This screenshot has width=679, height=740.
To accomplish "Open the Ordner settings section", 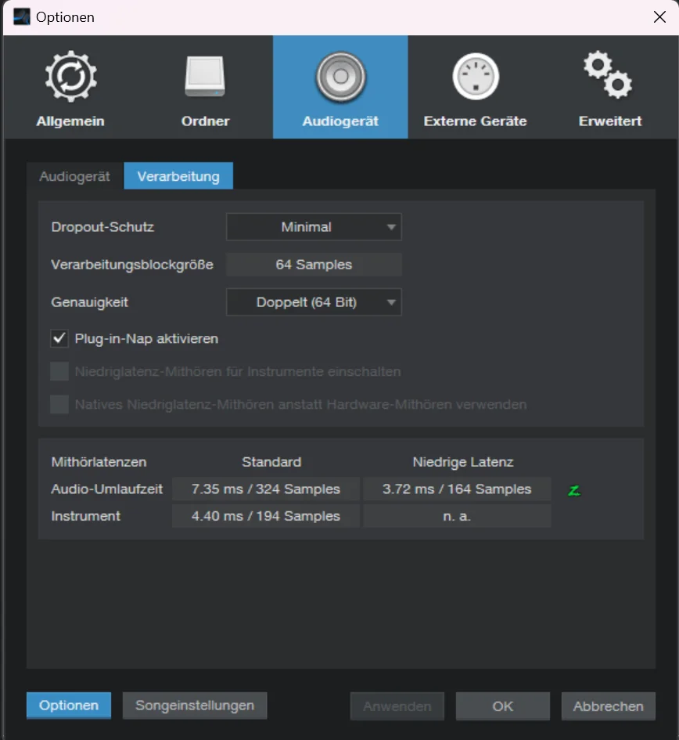I will tap(205, 87).
